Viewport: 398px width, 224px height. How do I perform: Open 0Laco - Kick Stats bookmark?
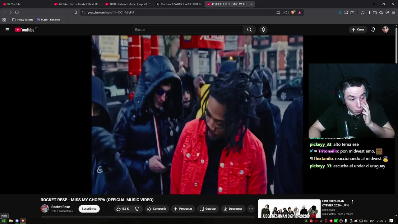pos(49,20)
